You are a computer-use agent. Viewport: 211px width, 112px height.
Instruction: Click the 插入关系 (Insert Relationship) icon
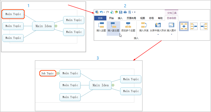click(x=144, y=25)
